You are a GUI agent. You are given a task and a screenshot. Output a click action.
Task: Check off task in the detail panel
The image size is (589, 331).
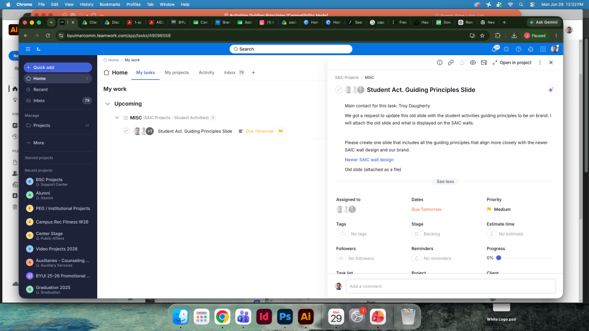tap(338, 90)
